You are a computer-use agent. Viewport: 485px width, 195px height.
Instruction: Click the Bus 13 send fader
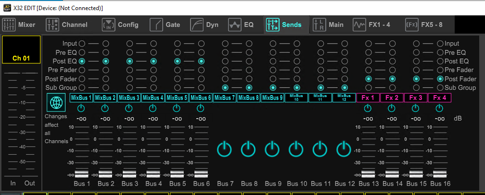pyautogui.click(x=369, y=173)
